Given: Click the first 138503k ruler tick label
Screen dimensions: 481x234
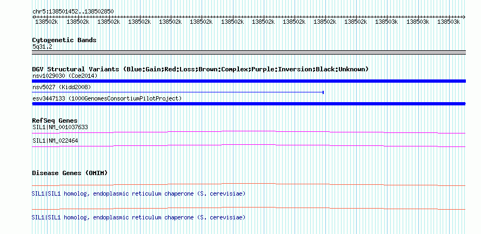Looking at the screenshot, I should pyautogui.click(x=387, y=22).
